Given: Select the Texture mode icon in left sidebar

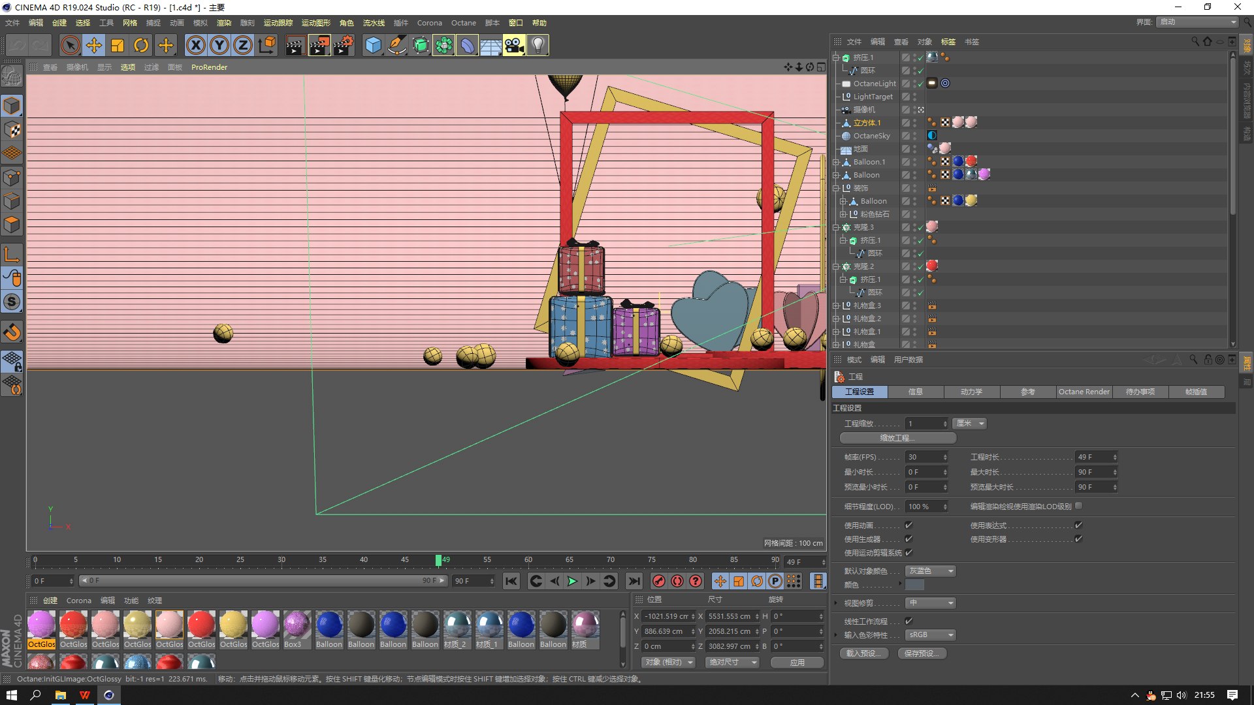Looking at the screenshot, I should [12, 130].
